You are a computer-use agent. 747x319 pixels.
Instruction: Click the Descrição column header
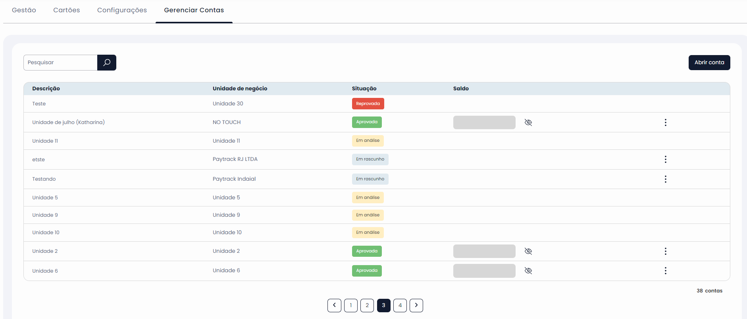tap(46, 88)
